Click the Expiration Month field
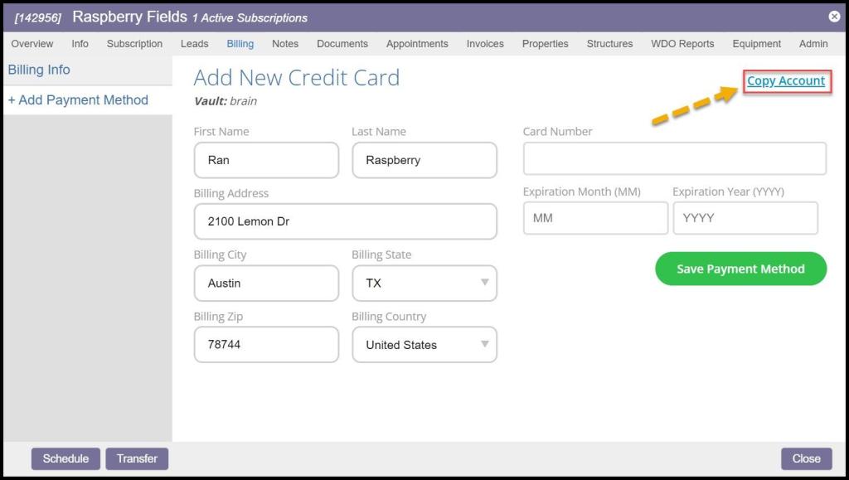Image resolution: width=849 pixels, height=480 pixels. click(594, 218)
